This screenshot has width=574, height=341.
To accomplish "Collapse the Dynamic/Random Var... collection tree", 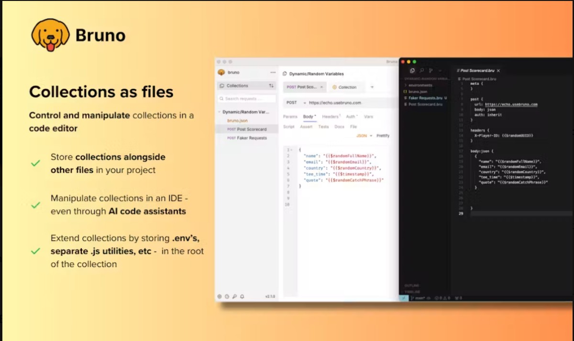I will pyautogui.click(x=220, y=112).
